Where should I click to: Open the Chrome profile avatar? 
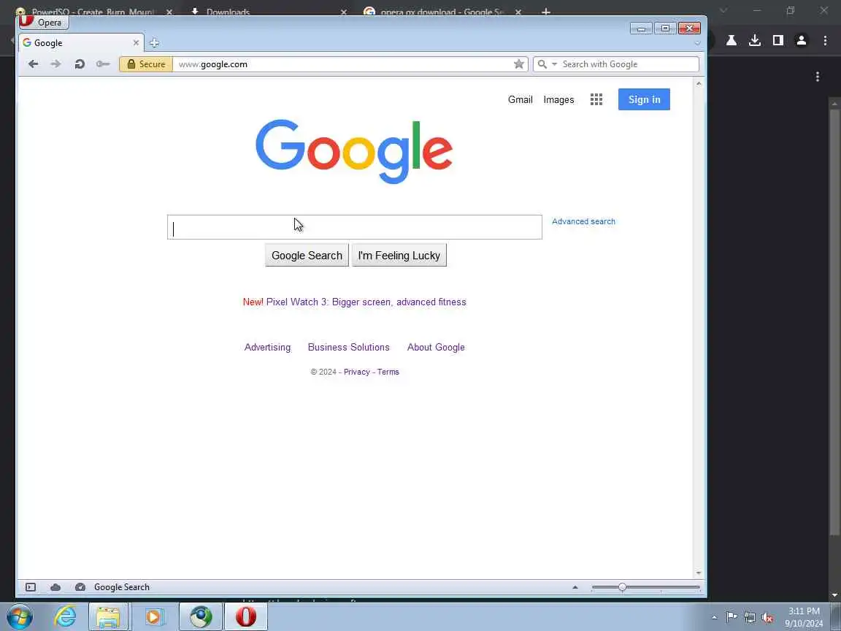(x=802, y=40)
